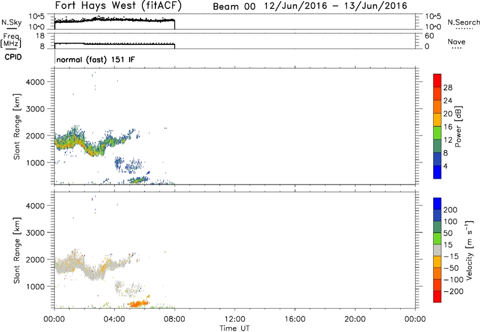Click the 'Power [dB]' colorbar title
Viewport: 480px width, 332px height.
click(458, 126)
